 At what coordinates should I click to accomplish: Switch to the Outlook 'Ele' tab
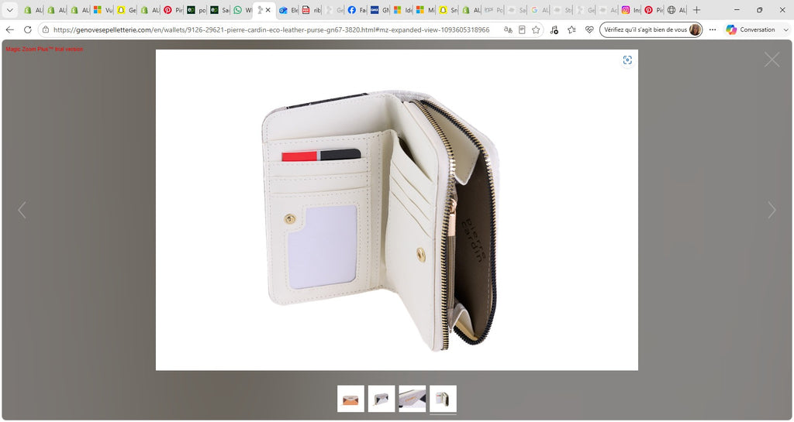point(288,9)
